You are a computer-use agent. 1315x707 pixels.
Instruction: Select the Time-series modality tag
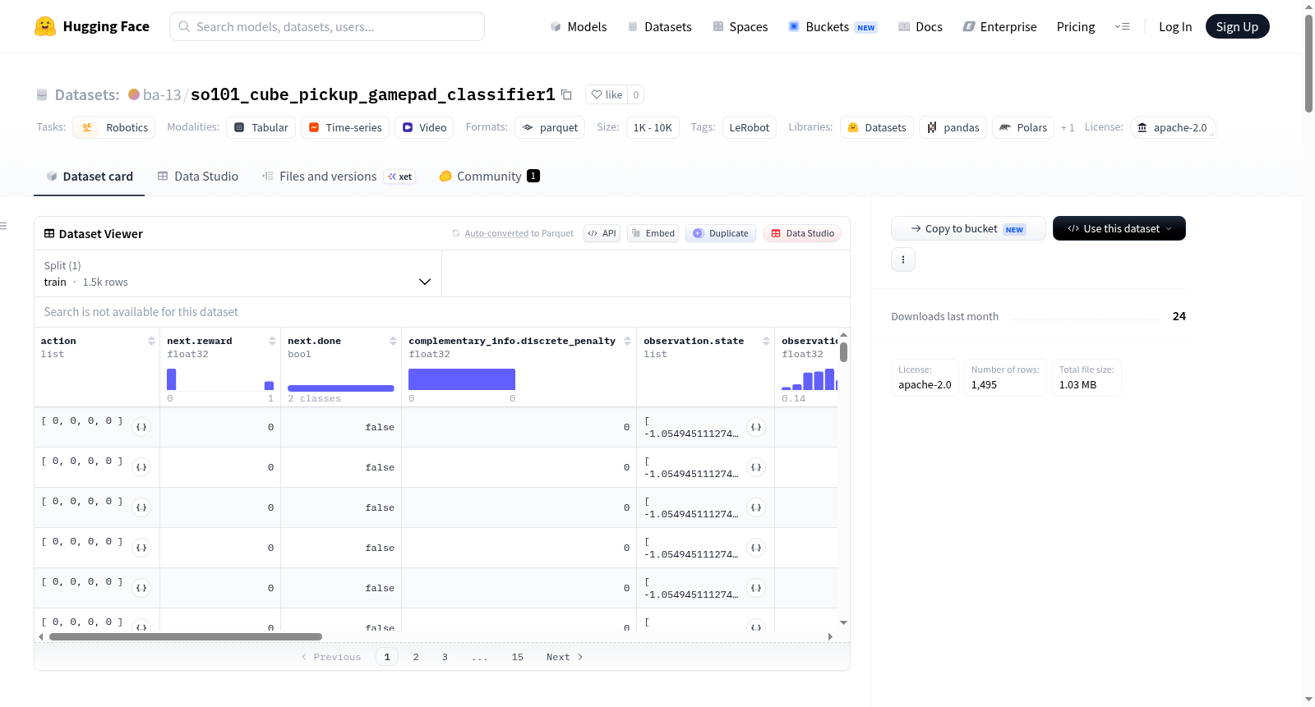click(345, 127)
